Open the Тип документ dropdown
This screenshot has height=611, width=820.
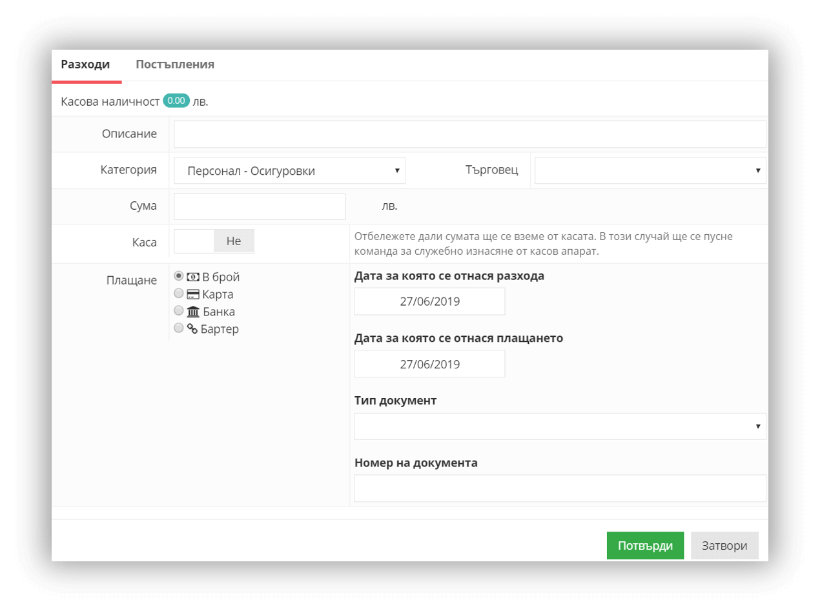(x=560, y=426)
